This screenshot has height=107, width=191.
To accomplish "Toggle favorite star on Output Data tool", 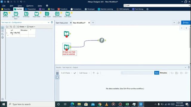I will 61,12.
